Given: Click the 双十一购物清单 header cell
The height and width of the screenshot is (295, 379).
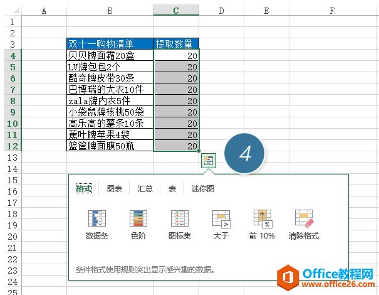Looking at the screenshot, I should click(110, 43).
